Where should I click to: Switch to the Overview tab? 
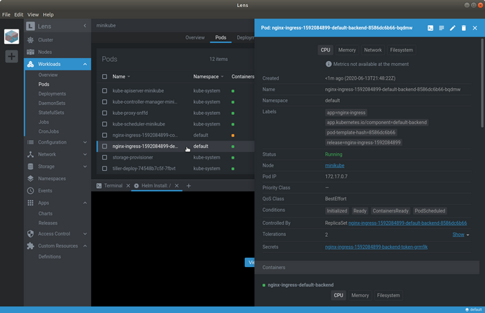coord(195,37)
